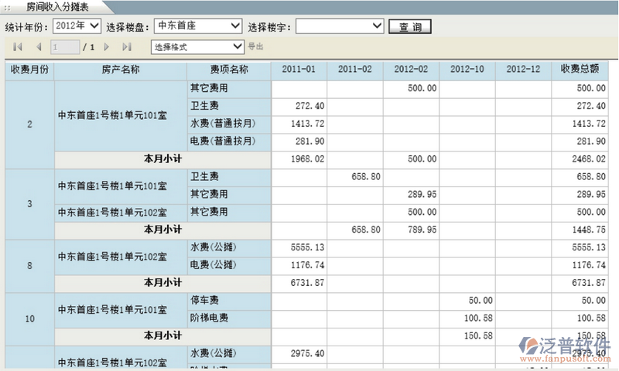Image resolution: width=619 pixels, height=371 pixels.
Task: Open the 选择楼盘 中东首座 dropdown
Action: coord(198,26)
